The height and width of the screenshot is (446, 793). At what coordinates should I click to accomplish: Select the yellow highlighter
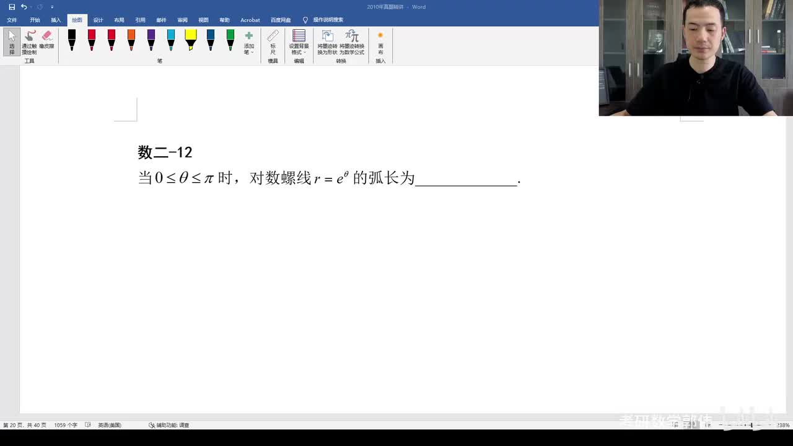[191, 40]
